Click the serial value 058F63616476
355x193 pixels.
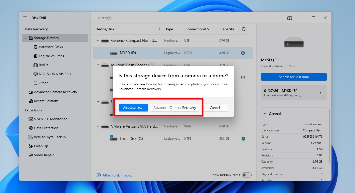[x=313, y=137]
